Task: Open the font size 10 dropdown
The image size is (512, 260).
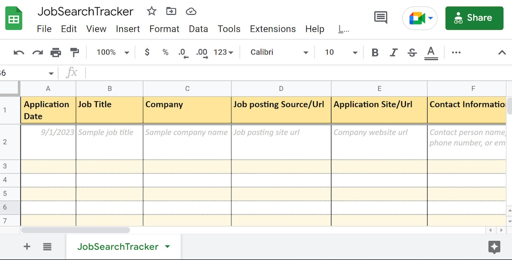Action: point(341,52)
